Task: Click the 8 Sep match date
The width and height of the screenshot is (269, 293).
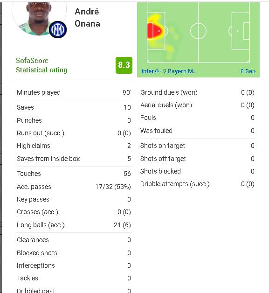Action: click(248, 71)
